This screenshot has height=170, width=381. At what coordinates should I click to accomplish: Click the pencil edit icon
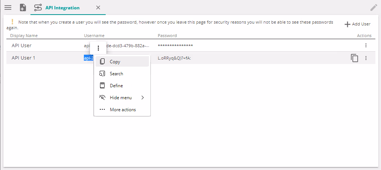pyautogui.click(x=373, y=7)
